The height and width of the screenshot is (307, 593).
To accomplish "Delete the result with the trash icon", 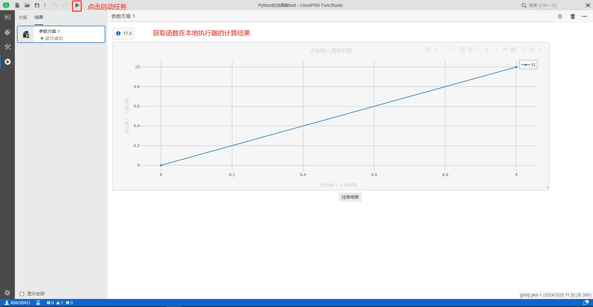I will [573, 16].
